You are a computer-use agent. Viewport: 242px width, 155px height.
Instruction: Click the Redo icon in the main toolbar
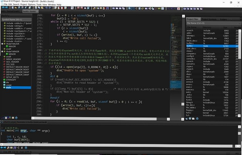50,8
